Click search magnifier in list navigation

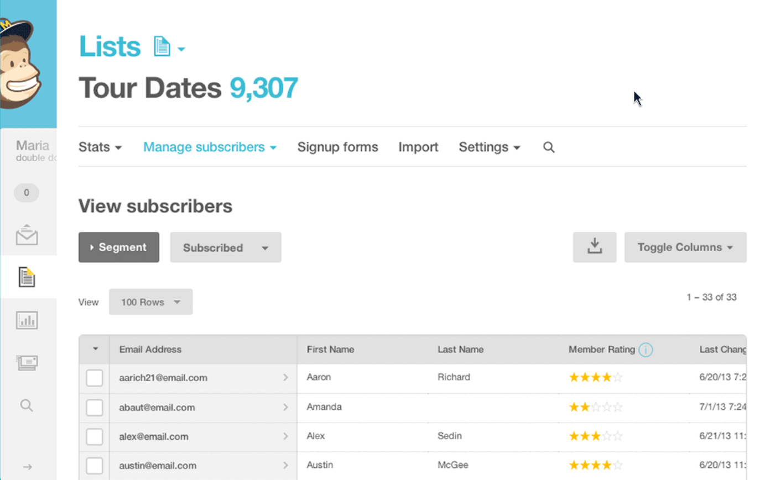[549, 147]
